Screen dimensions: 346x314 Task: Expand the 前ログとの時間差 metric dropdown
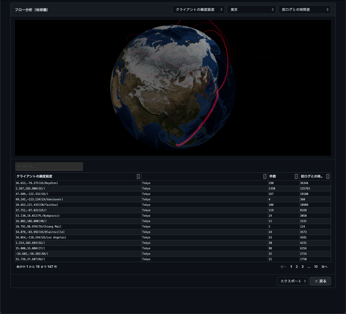point(304,10)
